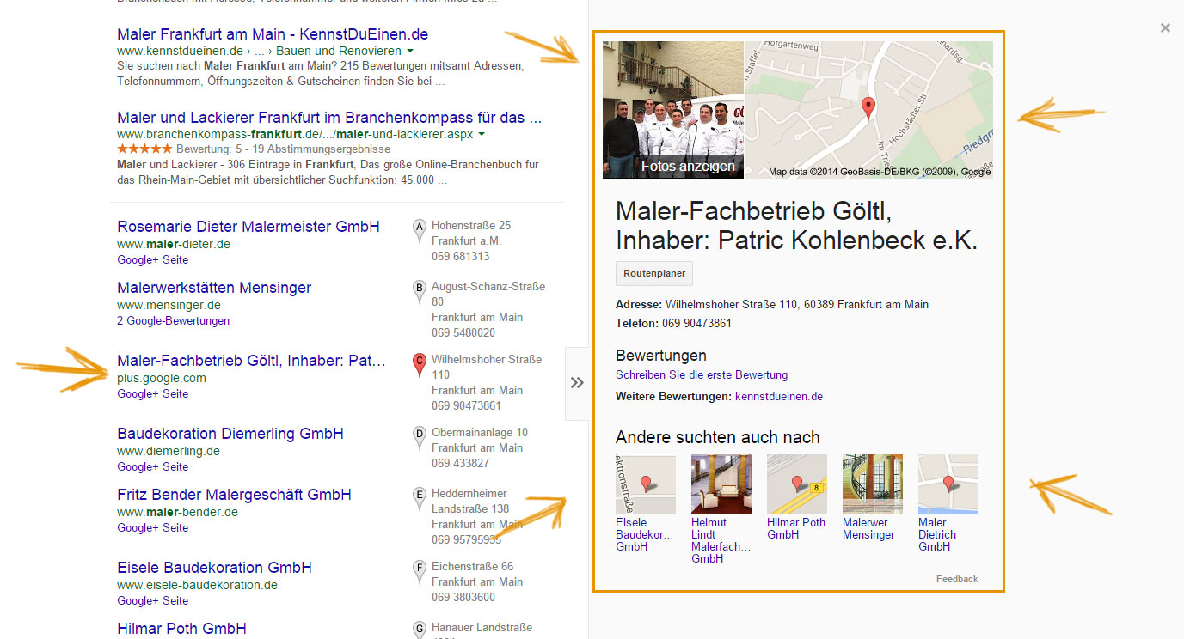Open Maler Dietrich GmbH text link

pyautogui.click(x=937, y=534)
